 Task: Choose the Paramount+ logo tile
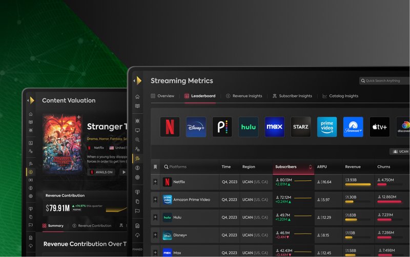[353, 127]
